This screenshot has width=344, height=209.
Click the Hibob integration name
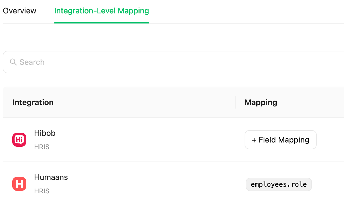45,133
